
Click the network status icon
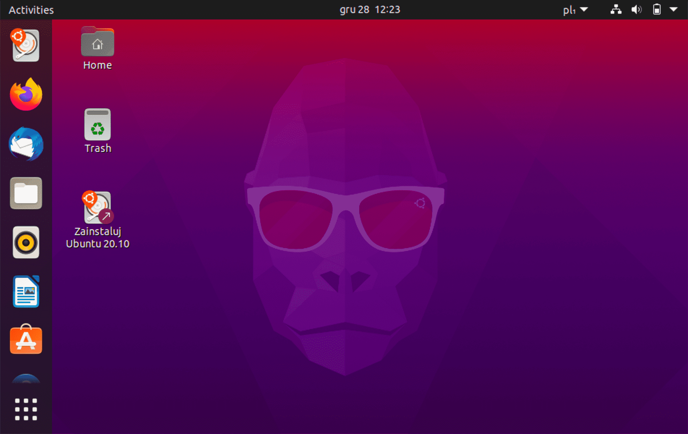coord(616,9)
